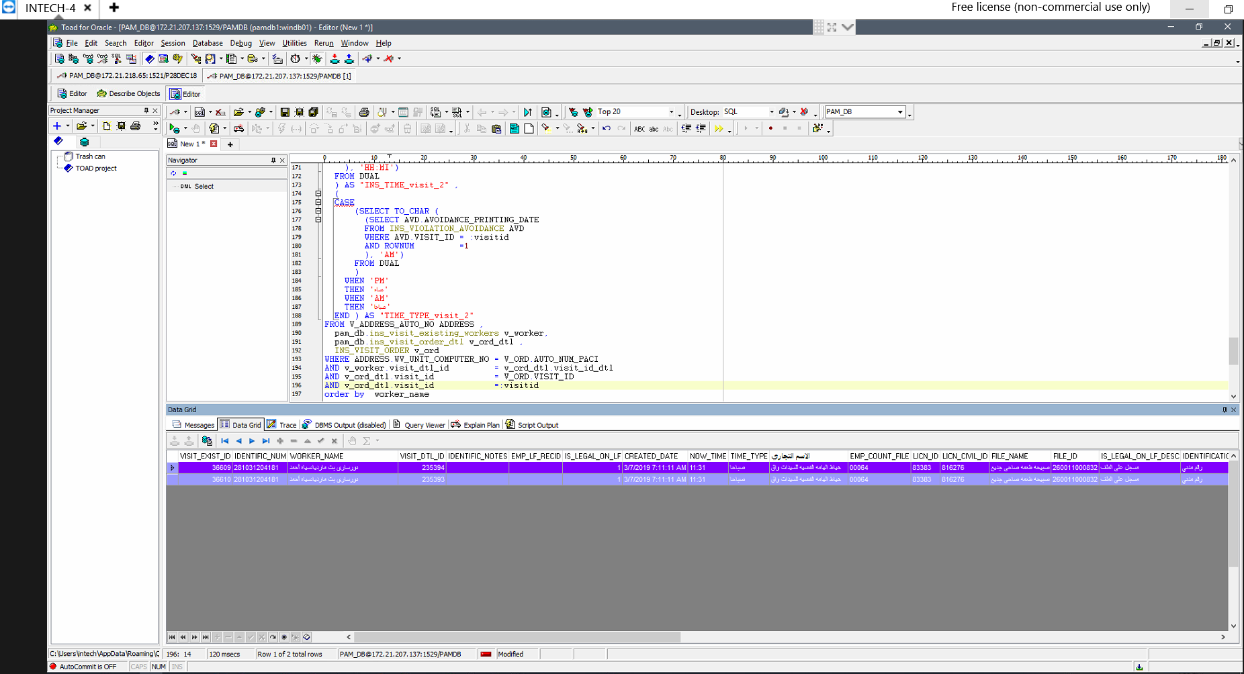Toggle pin on Project Manager panel

146,111
